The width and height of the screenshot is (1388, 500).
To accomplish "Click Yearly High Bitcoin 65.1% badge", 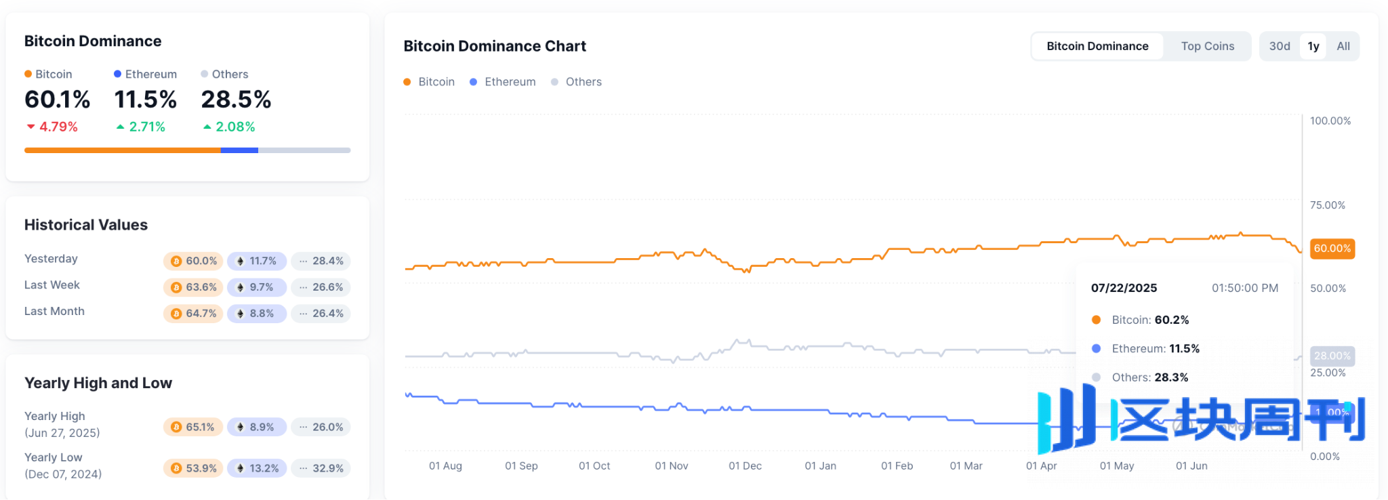I will pos(193,427).
